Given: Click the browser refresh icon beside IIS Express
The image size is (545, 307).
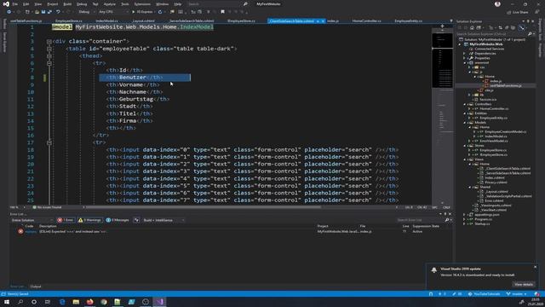Looking at the screenshot, I should pyautogui.click(x=160, y=12).
